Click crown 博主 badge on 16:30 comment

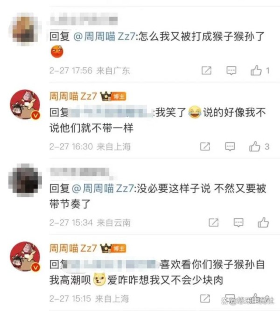coord(113,97)
